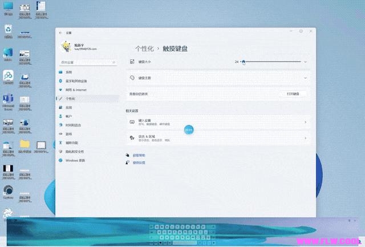The image size is (365, 247).
Task: Open the 获取帮助 link
Action: tap(139, 156)
